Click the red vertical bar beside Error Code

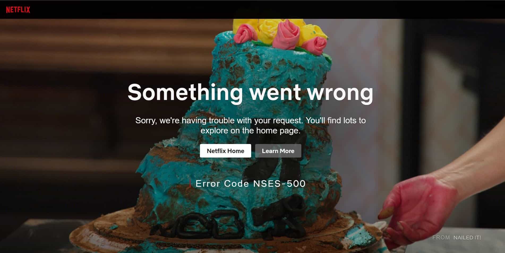point(190,184)
